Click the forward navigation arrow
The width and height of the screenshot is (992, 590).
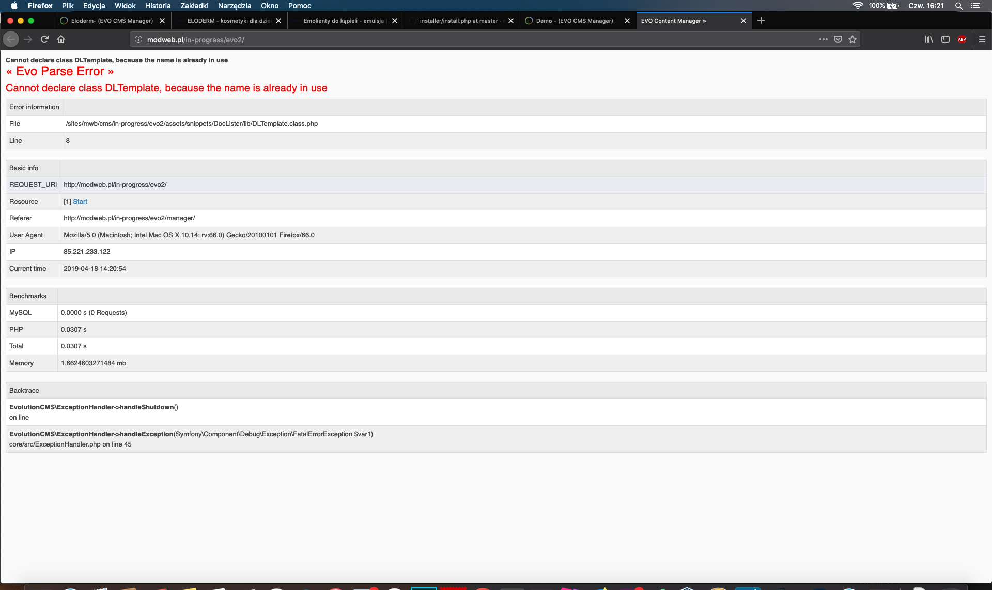28,39
